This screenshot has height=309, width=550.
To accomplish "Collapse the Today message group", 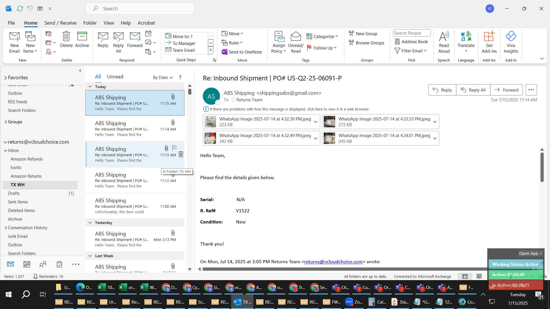I will [90, 87].
